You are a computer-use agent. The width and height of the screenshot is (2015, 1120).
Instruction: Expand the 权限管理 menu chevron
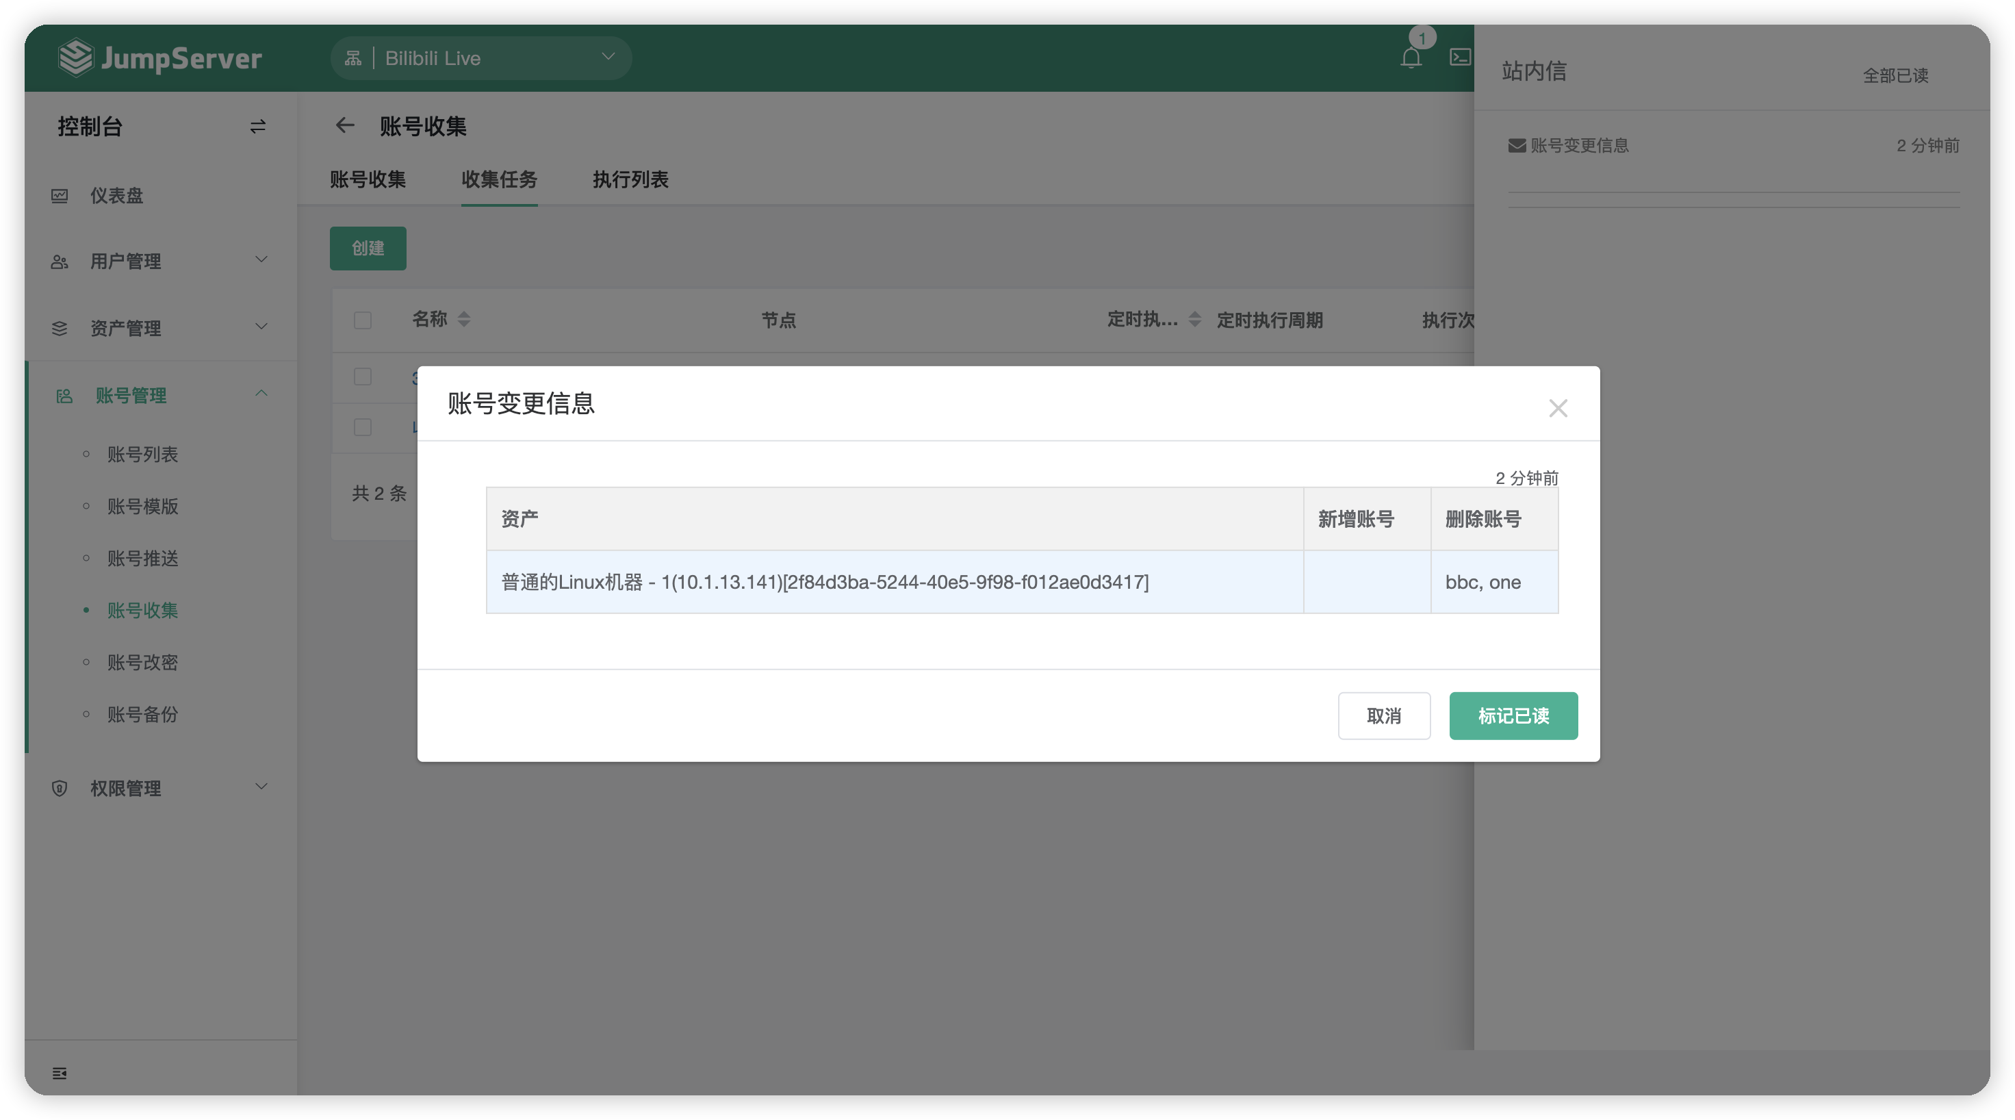[261, 786]
